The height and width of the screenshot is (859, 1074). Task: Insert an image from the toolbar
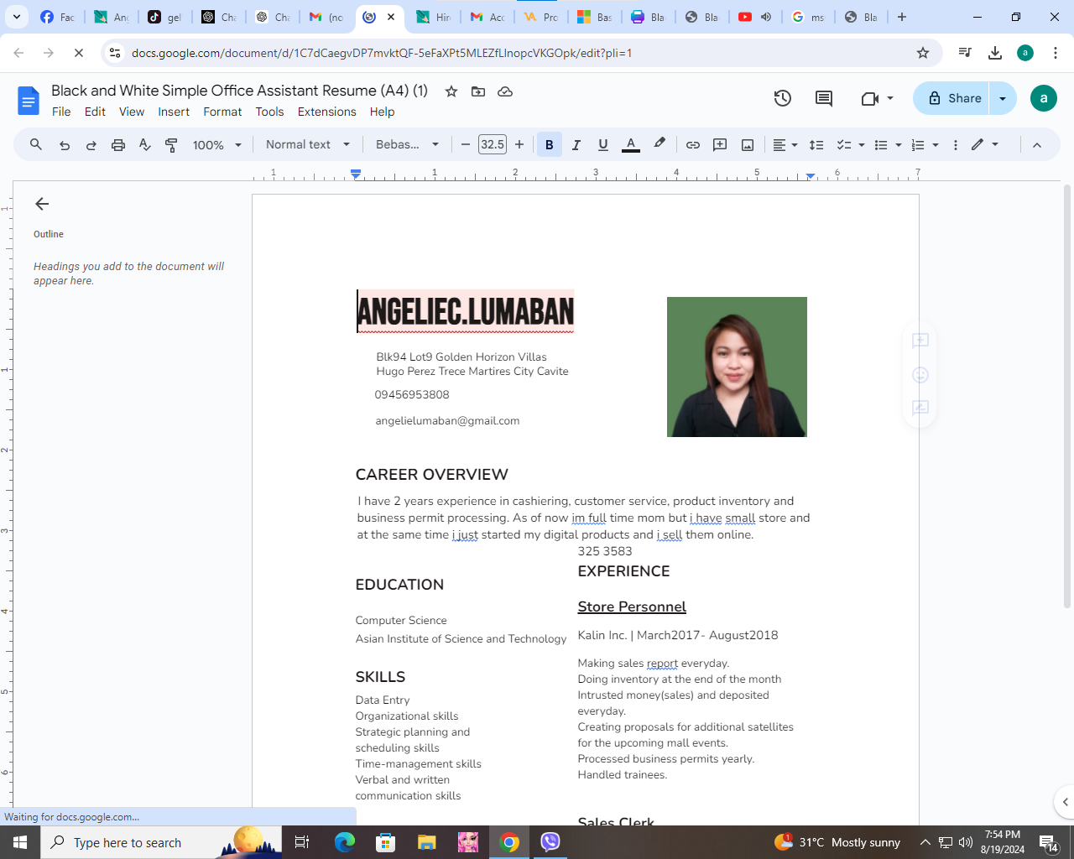pos(748,145)
